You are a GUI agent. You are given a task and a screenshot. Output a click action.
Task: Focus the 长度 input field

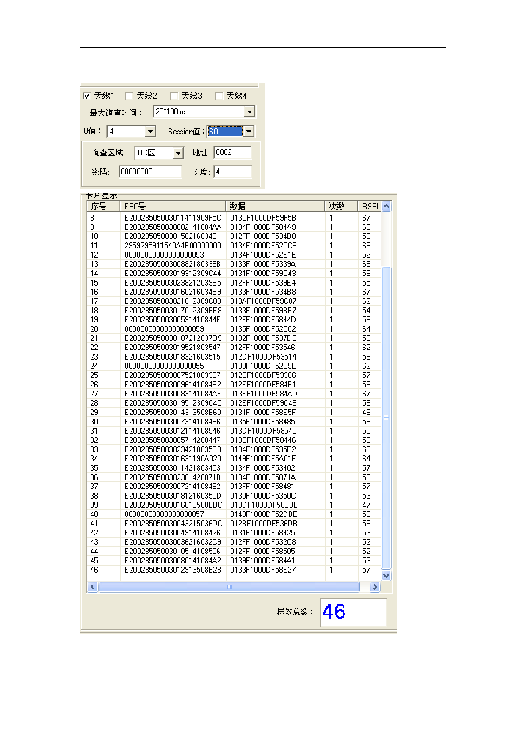click(x=232, y=172)
